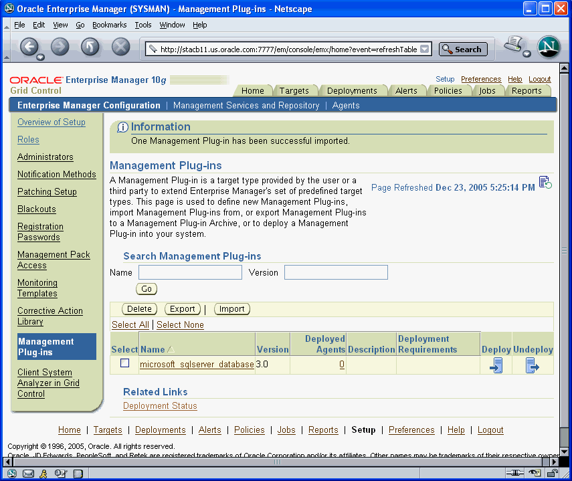Click the Select All link
This screenshot has height=481, width=572.
[x=130, y=324]
